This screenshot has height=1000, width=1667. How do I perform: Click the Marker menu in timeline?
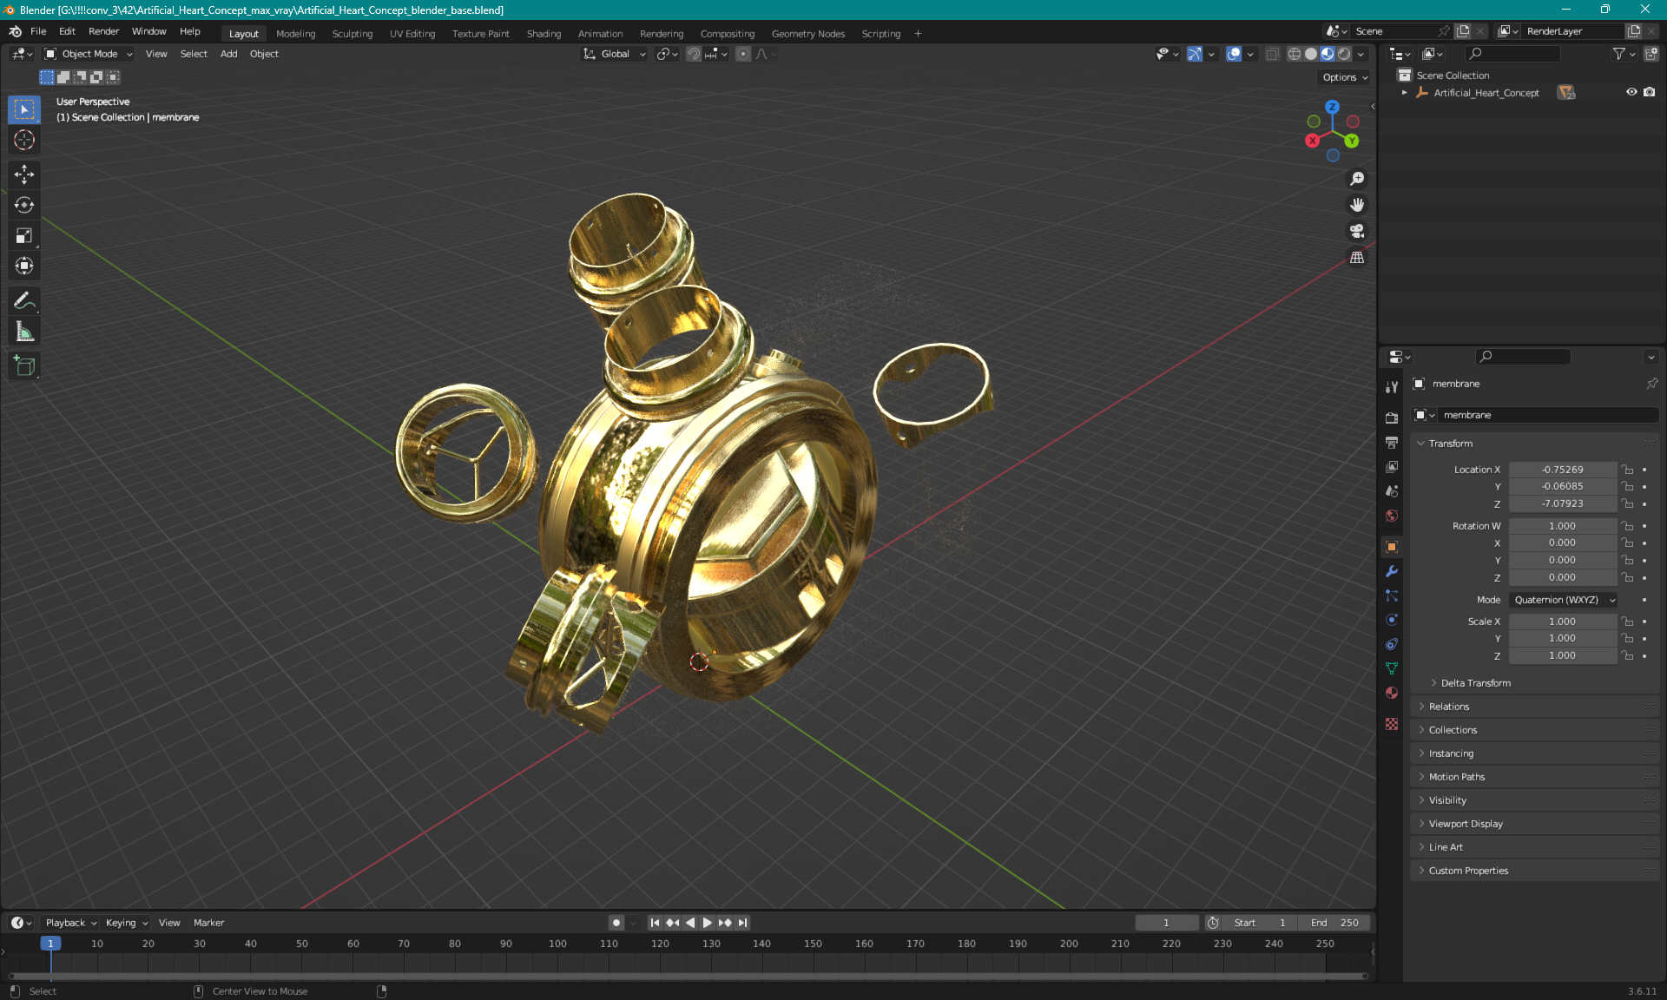click(x=208, y=923)
